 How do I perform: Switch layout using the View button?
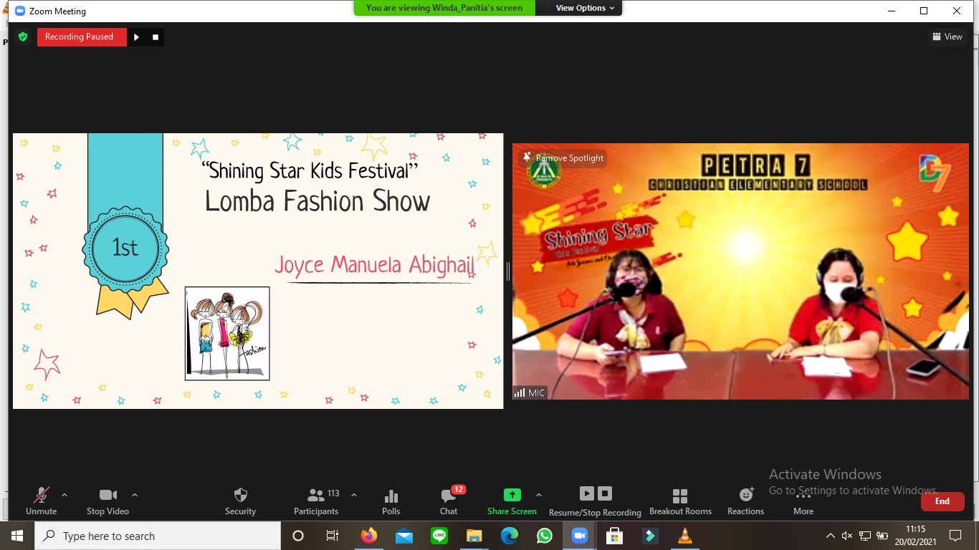(947, 37)
